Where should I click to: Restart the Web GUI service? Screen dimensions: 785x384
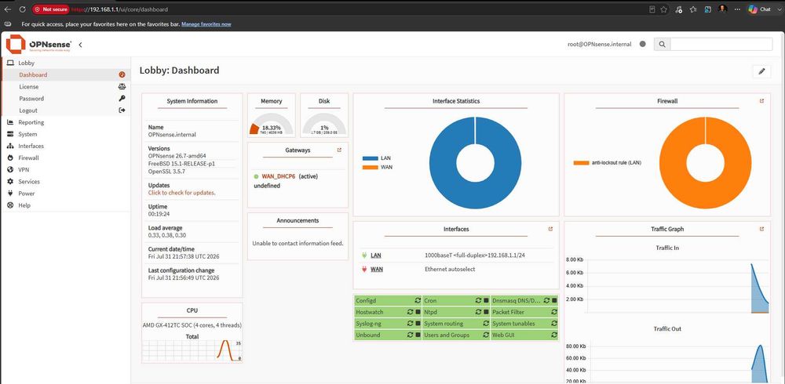(553, 335)
